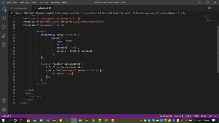Open the Windows Start menu

(x=3, y=120)
